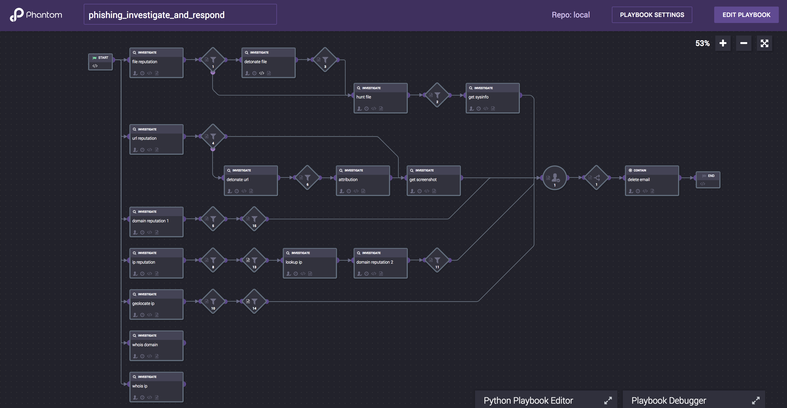Click the fit-to-screen zoom icon

(764, 43)
